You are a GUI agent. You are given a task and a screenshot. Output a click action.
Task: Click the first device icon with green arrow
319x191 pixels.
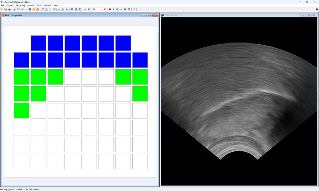coord(59,9)
